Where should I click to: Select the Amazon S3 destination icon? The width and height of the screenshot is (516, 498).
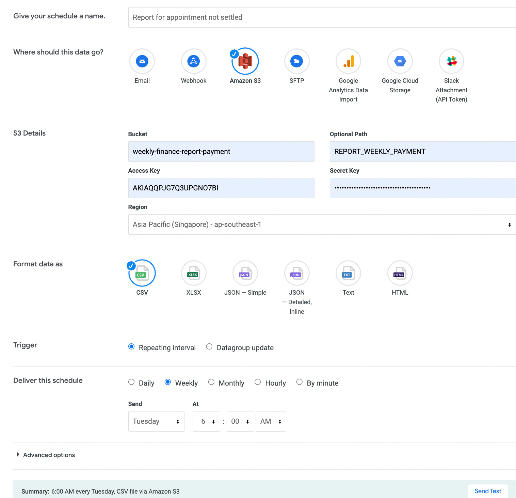(245, 61)
